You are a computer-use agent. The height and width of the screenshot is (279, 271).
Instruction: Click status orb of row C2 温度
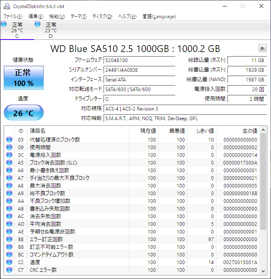[9, 262]
